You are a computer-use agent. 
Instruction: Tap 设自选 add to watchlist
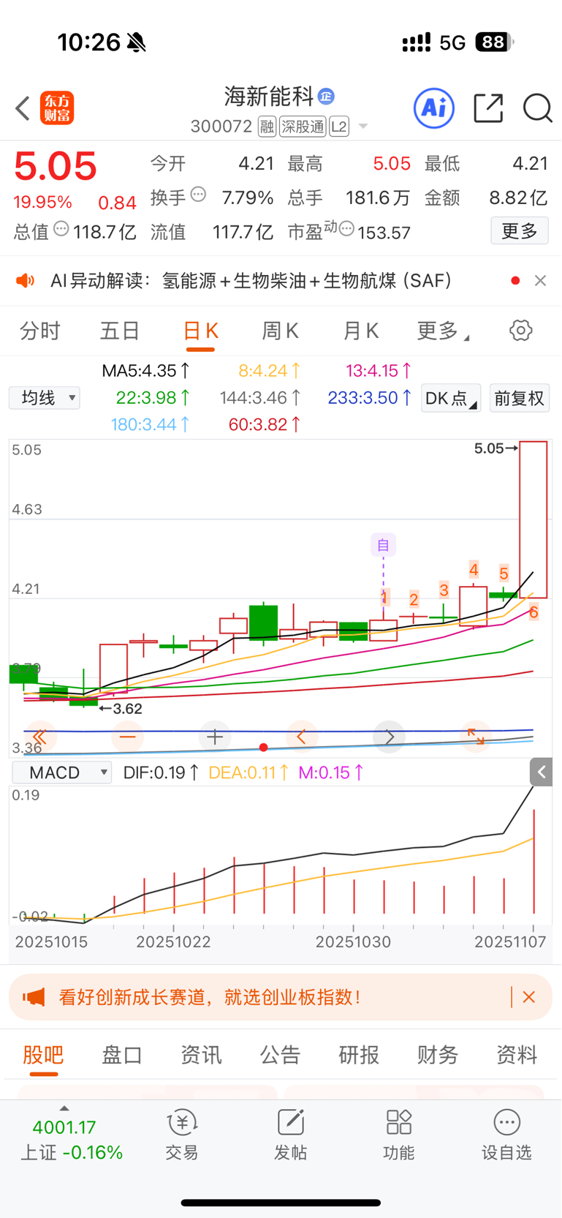[506, 1135]
